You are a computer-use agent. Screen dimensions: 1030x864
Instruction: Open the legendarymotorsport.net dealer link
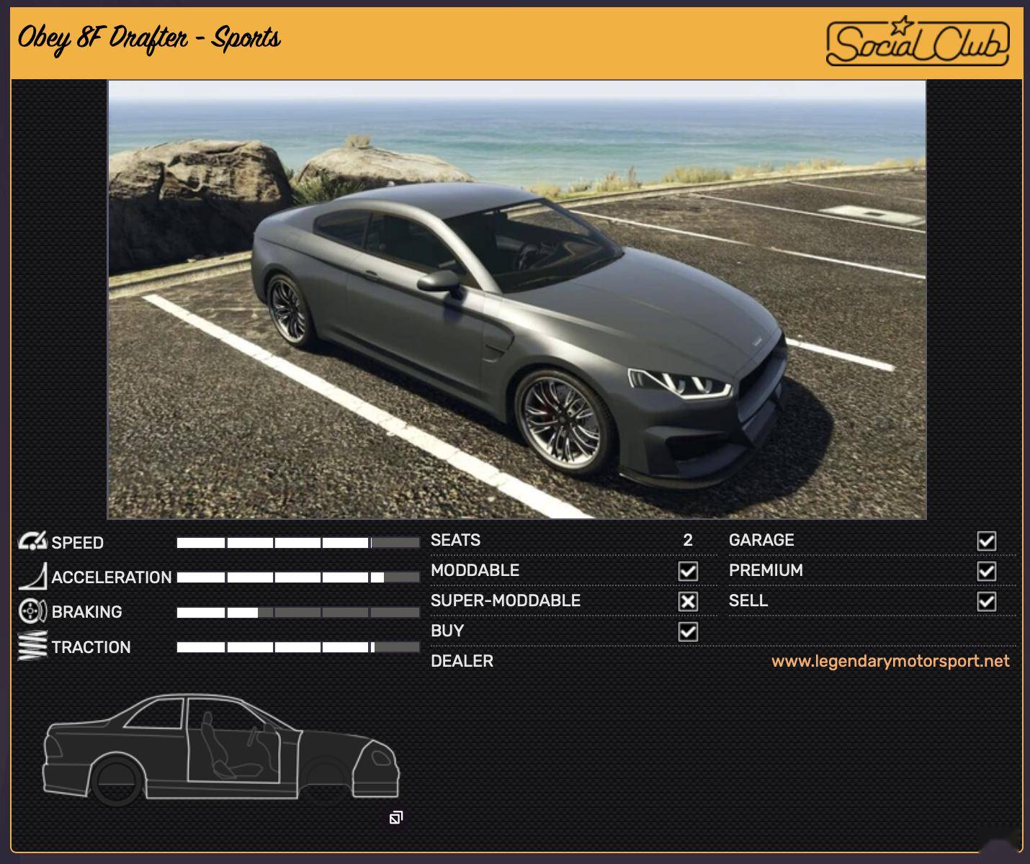[x=890, y=661]
